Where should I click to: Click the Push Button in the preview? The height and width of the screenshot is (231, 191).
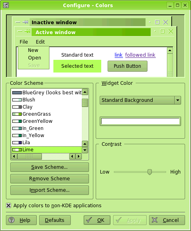coord(127,66)
